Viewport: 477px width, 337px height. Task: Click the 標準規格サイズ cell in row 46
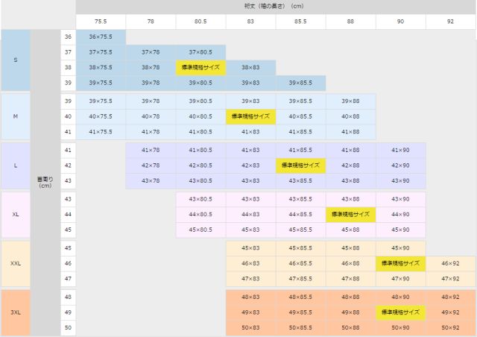(400, 264)
